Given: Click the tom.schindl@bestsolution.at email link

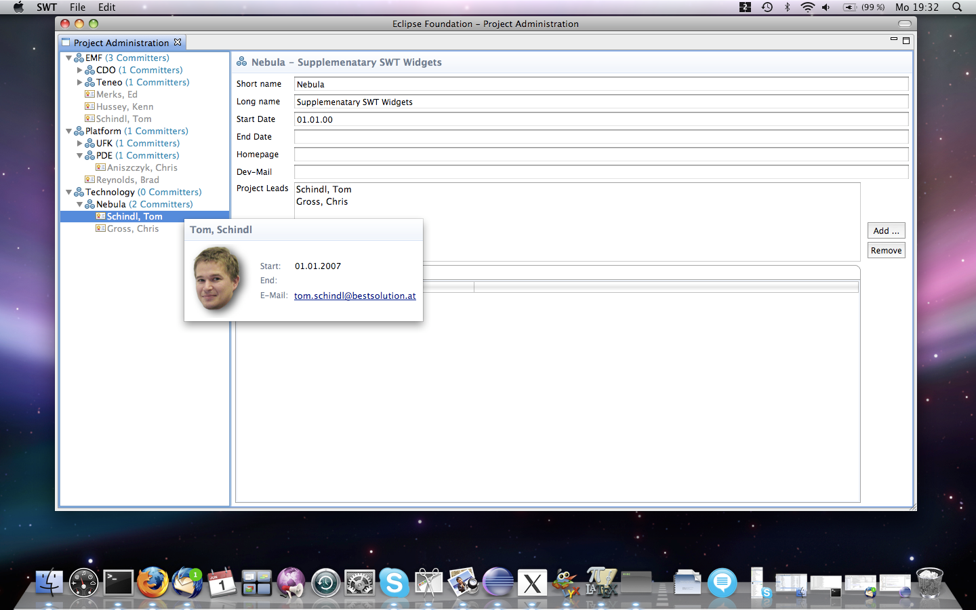Looking at the screenshot, I should [354, 296].
